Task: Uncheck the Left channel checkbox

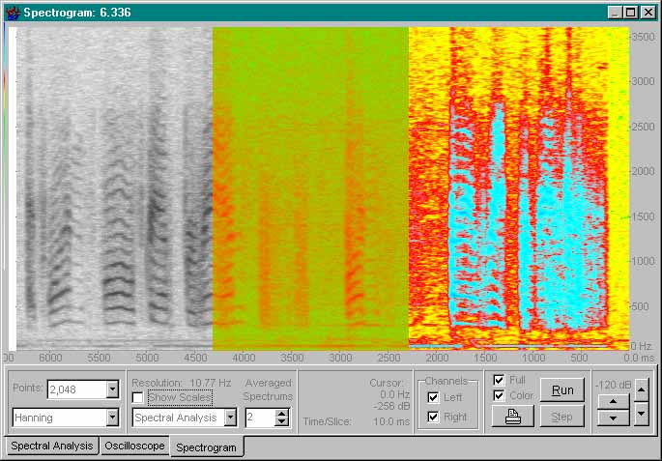Action: (x=433, y=397)
